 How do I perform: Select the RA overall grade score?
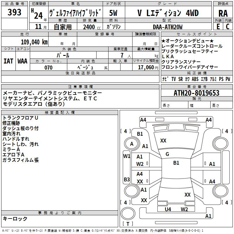click(x=223, y=14)
